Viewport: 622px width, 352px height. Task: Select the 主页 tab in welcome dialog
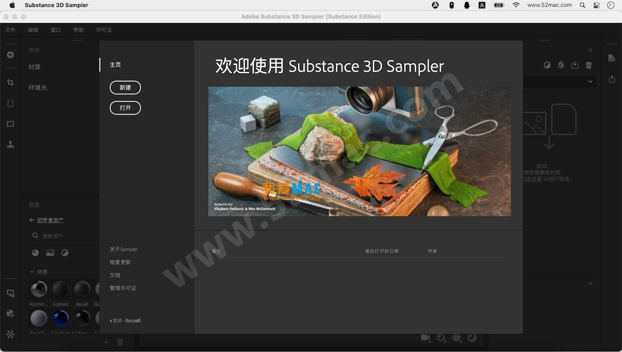(x=115, y=65)
